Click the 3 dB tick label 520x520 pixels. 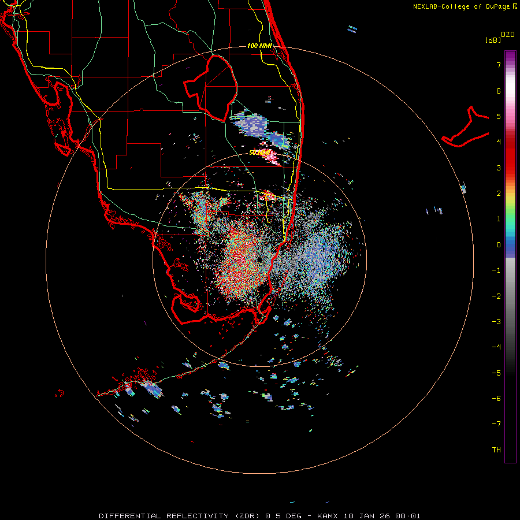point(499,168)
